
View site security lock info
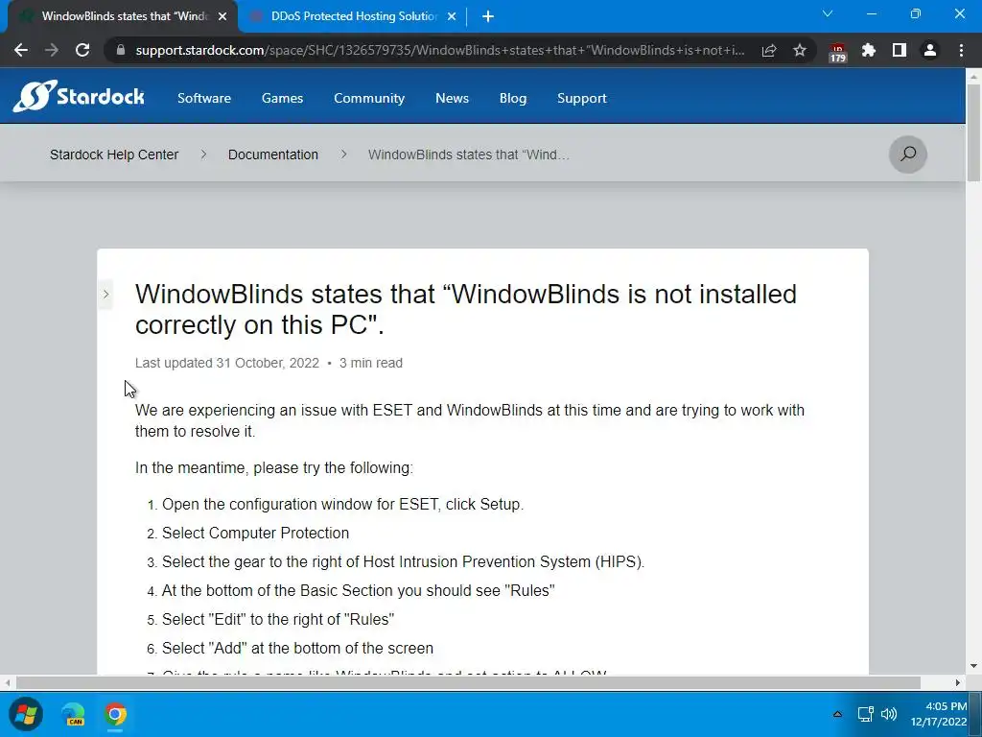point(121,50)
